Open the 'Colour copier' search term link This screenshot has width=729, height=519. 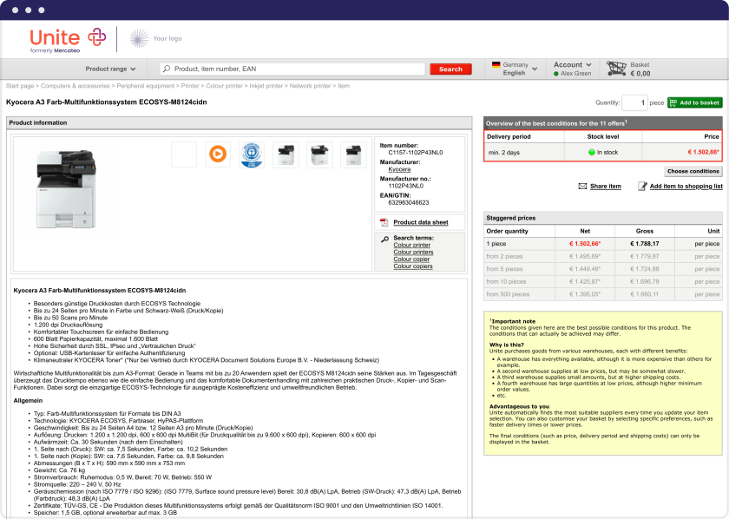point(411,259)
